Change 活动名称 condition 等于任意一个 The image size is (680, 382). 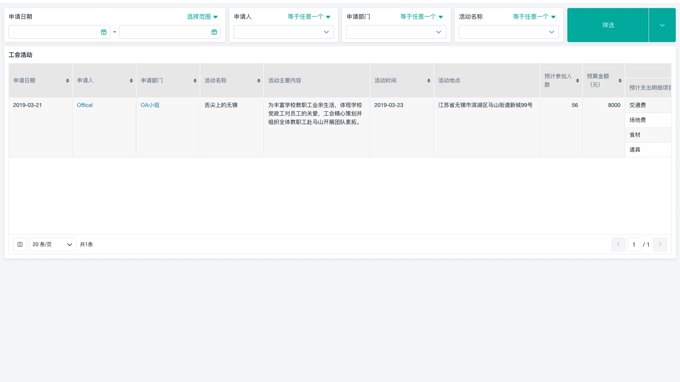point(534,17)
